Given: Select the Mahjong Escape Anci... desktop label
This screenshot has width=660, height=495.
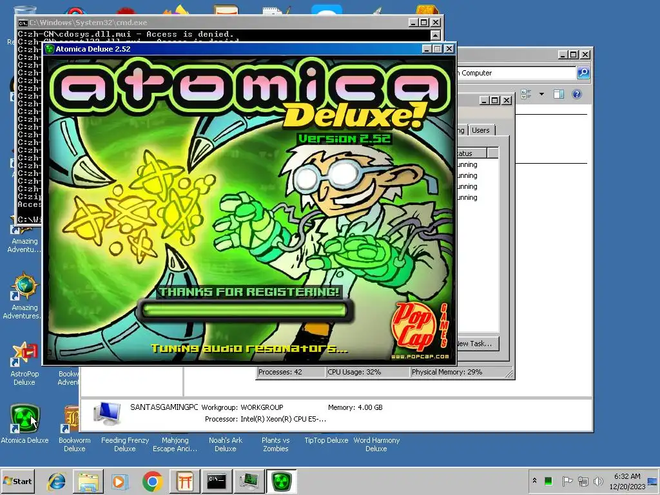Looking at the screenshot, I should [x=175, y=445].
